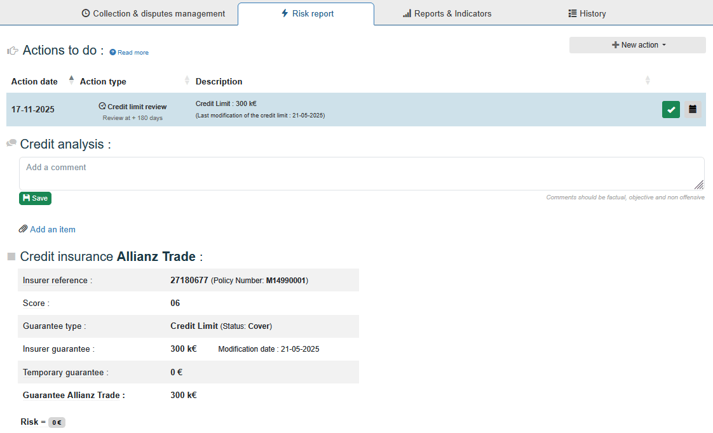
Task: Save the credit analysis comment
Action: coord(35,198)
